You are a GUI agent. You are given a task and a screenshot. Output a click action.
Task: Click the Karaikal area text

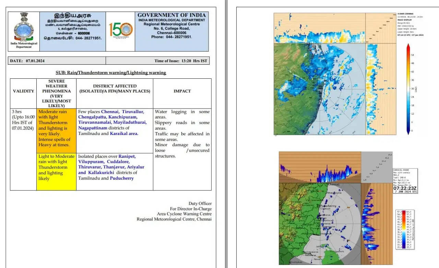point(124,133)
